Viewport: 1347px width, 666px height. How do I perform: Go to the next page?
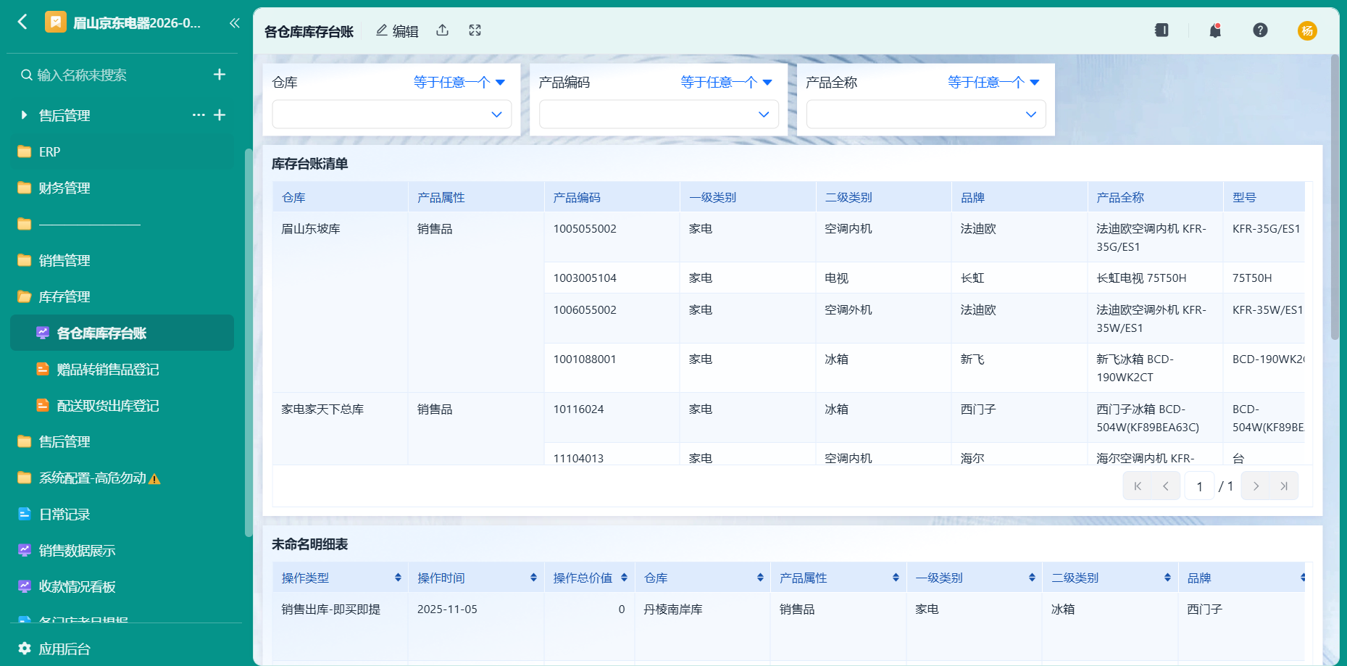click(1256, 486)
